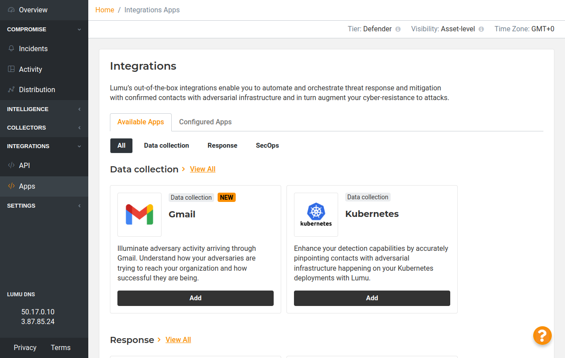Image resolution: width=565 pixels, height=358 pixels.
Task: Expand the Settings sidebar section
Action: (79, 206)
